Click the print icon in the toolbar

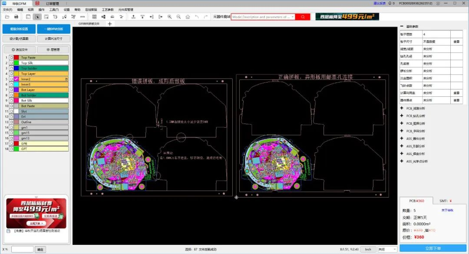(x=17, y=17)
